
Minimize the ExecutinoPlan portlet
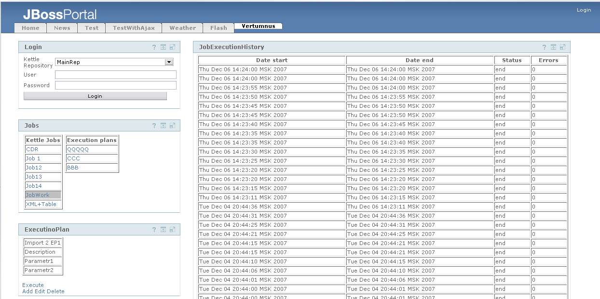(163, 230)
